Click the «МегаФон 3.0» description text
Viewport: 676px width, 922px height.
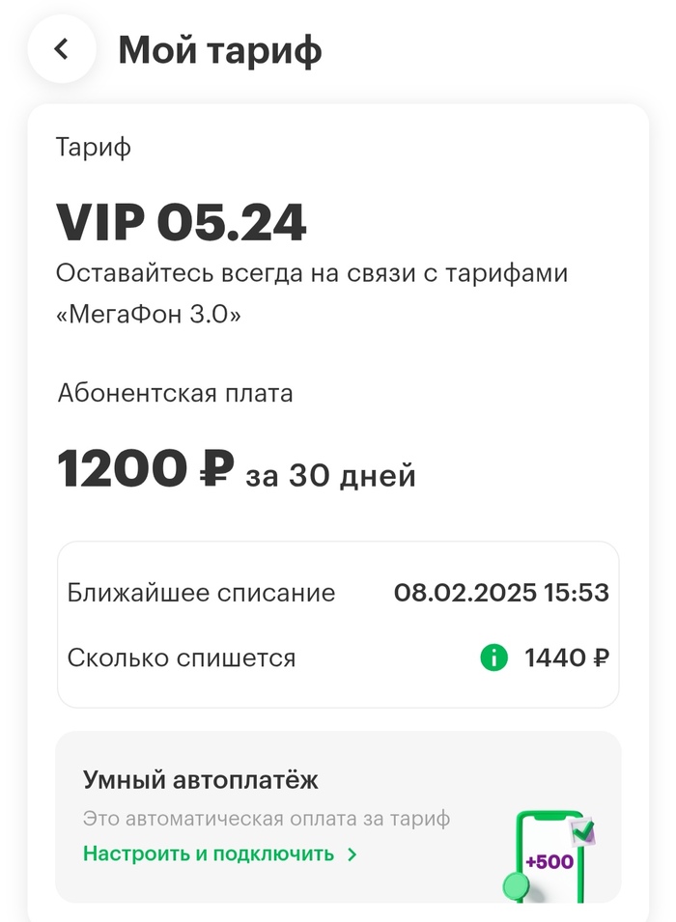point(148,316)
